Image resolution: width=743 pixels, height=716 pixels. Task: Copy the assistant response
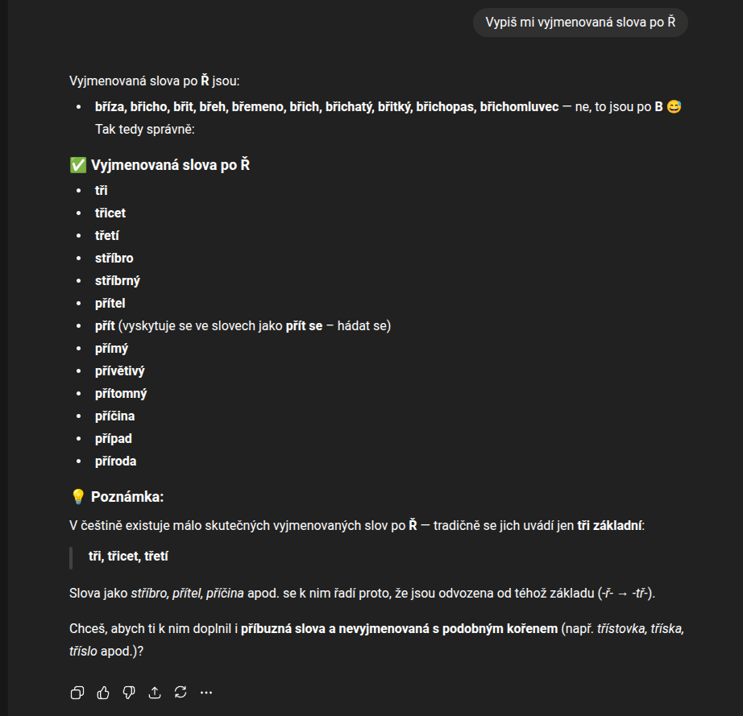[77, 692]
